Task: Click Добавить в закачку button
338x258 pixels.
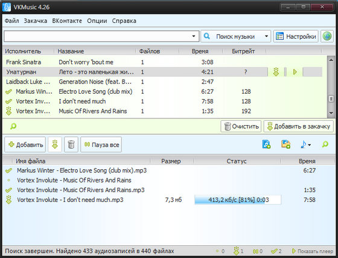Action: [x=299, y=126]
